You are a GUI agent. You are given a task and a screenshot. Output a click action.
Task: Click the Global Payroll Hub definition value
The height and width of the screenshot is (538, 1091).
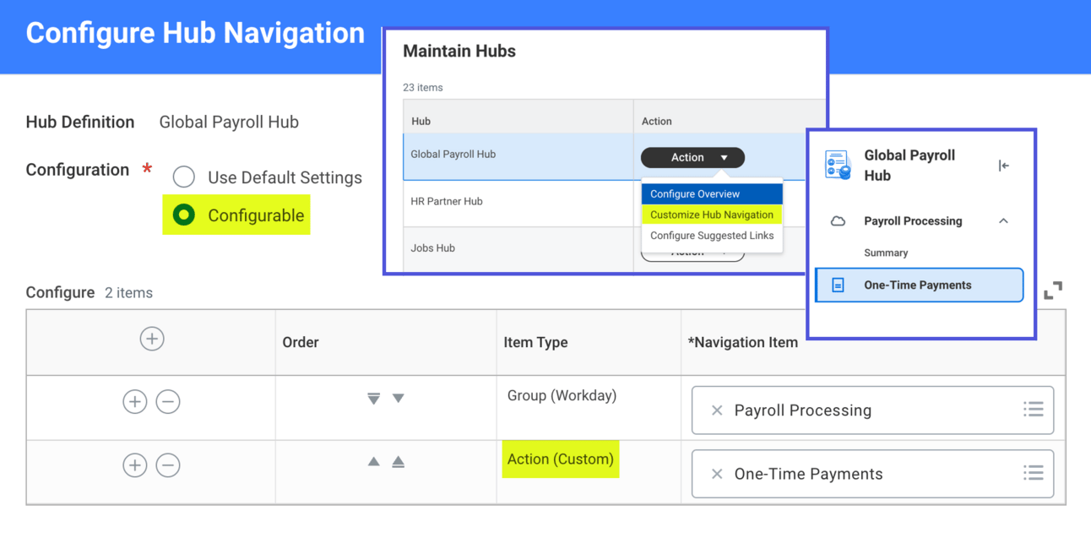click(229, 122)
